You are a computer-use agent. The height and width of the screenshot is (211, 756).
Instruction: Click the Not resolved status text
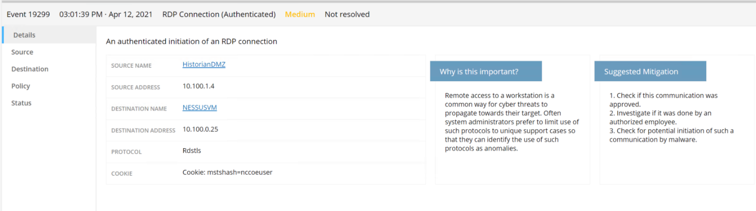[x=347, y=14]
